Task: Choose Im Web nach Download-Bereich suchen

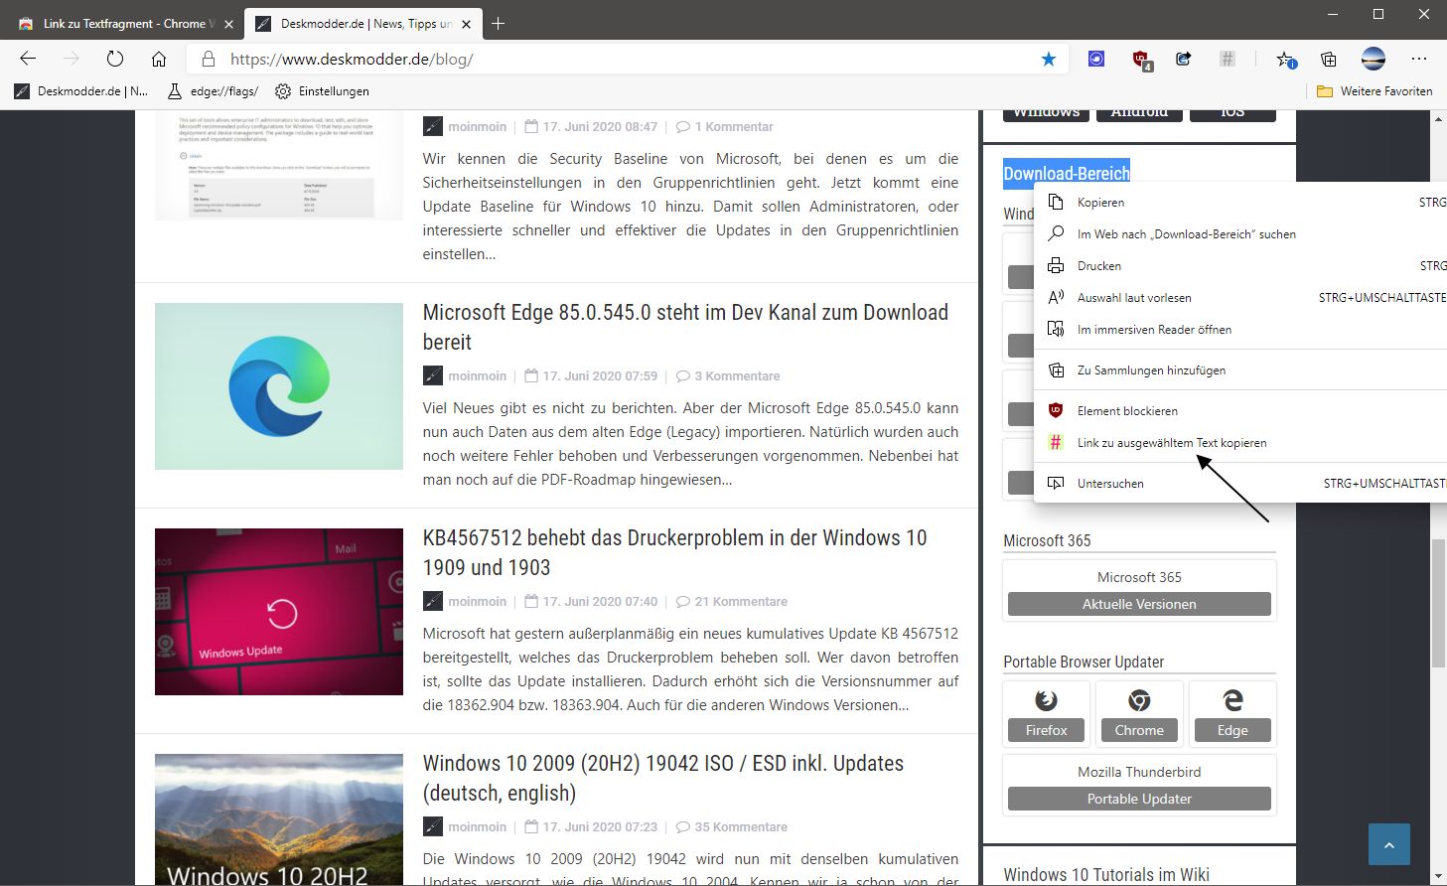Action: pyautogui.click(x=1240, y=233)
